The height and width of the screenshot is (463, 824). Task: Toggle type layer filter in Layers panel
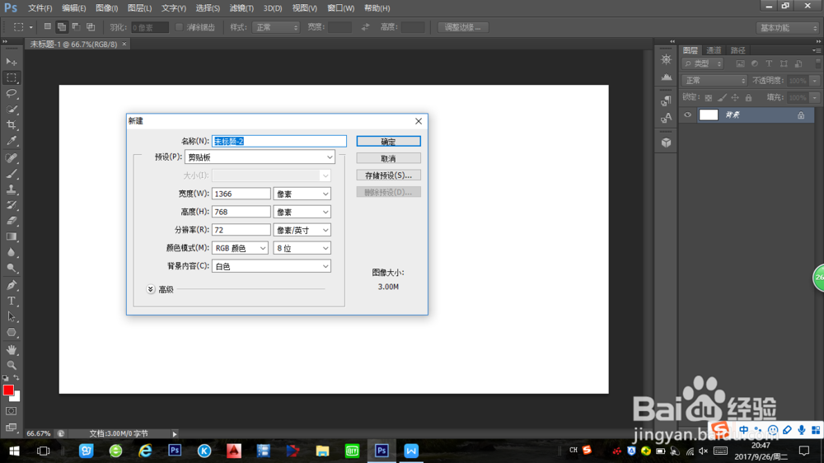(769, 63)
